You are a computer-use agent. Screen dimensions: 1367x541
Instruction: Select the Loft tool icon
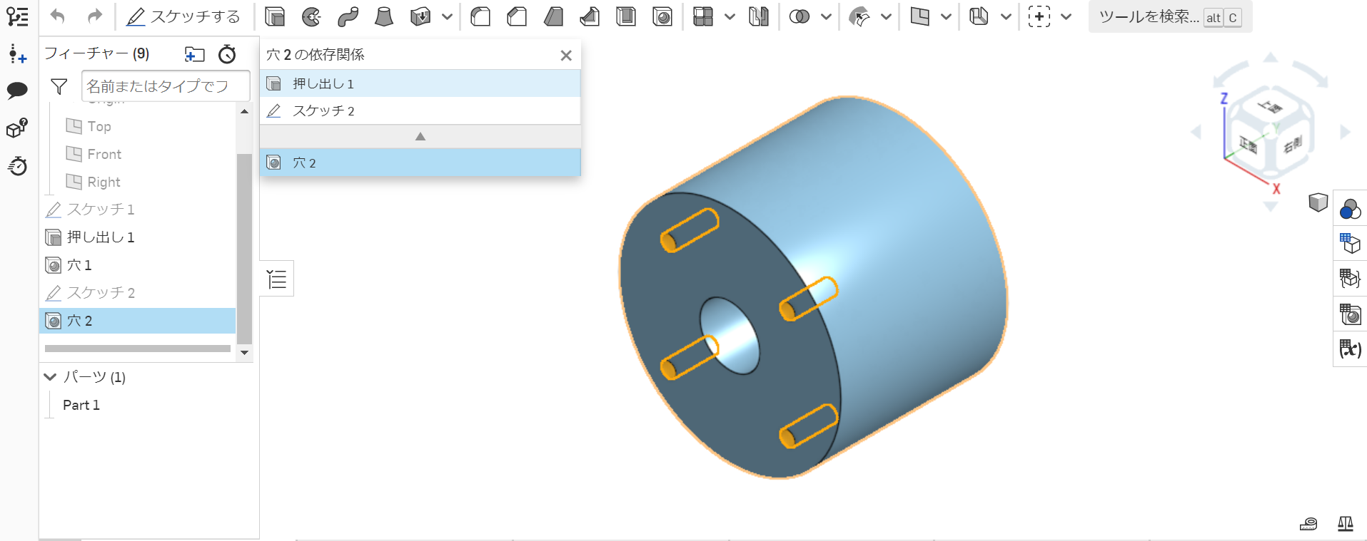click(x=384, y=16)
